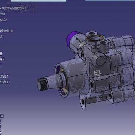Select the tree item ending in 'nzi.1)'
The image size is (135, 135).
[x=3, y=20]
